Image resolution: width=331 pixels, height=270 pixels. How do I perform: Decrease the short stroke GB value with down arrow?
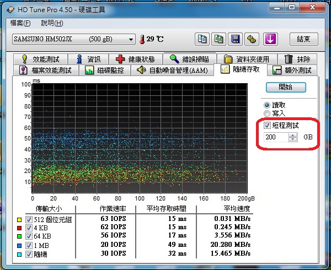pos(293,139)
